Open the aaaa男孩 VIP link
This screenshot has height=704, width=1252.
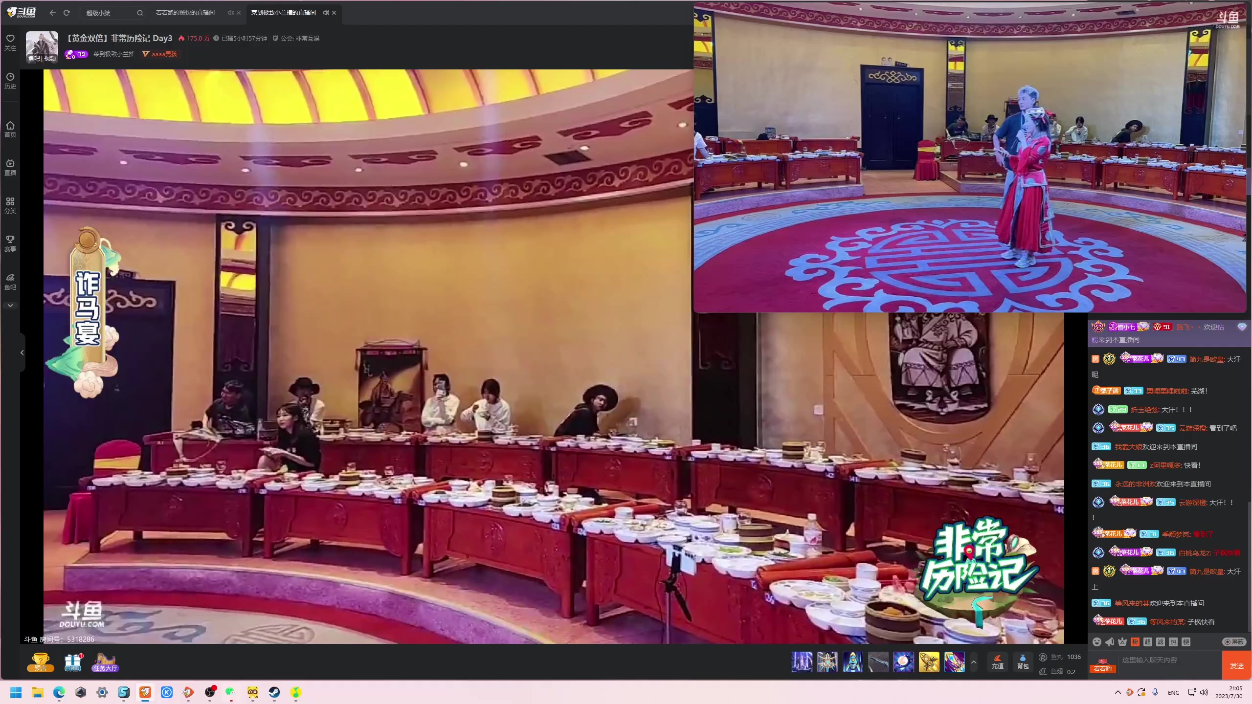[x=160, y=54]
